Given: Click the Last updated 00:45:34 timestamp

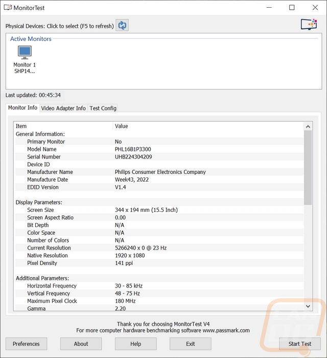Looking at the screenshot, I should 33,95.
